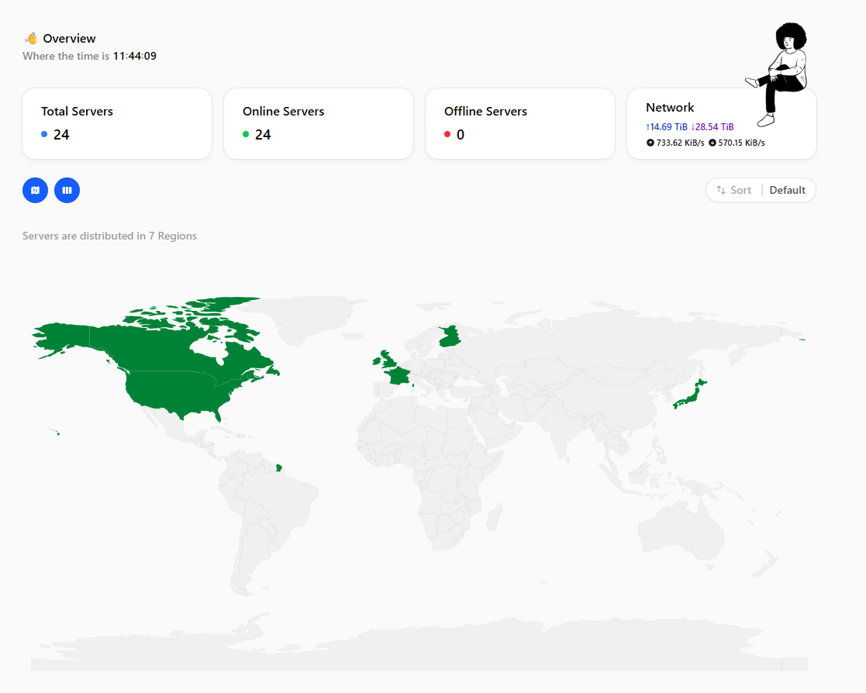
Task: Open the Network stats card
Action: click(722, 124)
